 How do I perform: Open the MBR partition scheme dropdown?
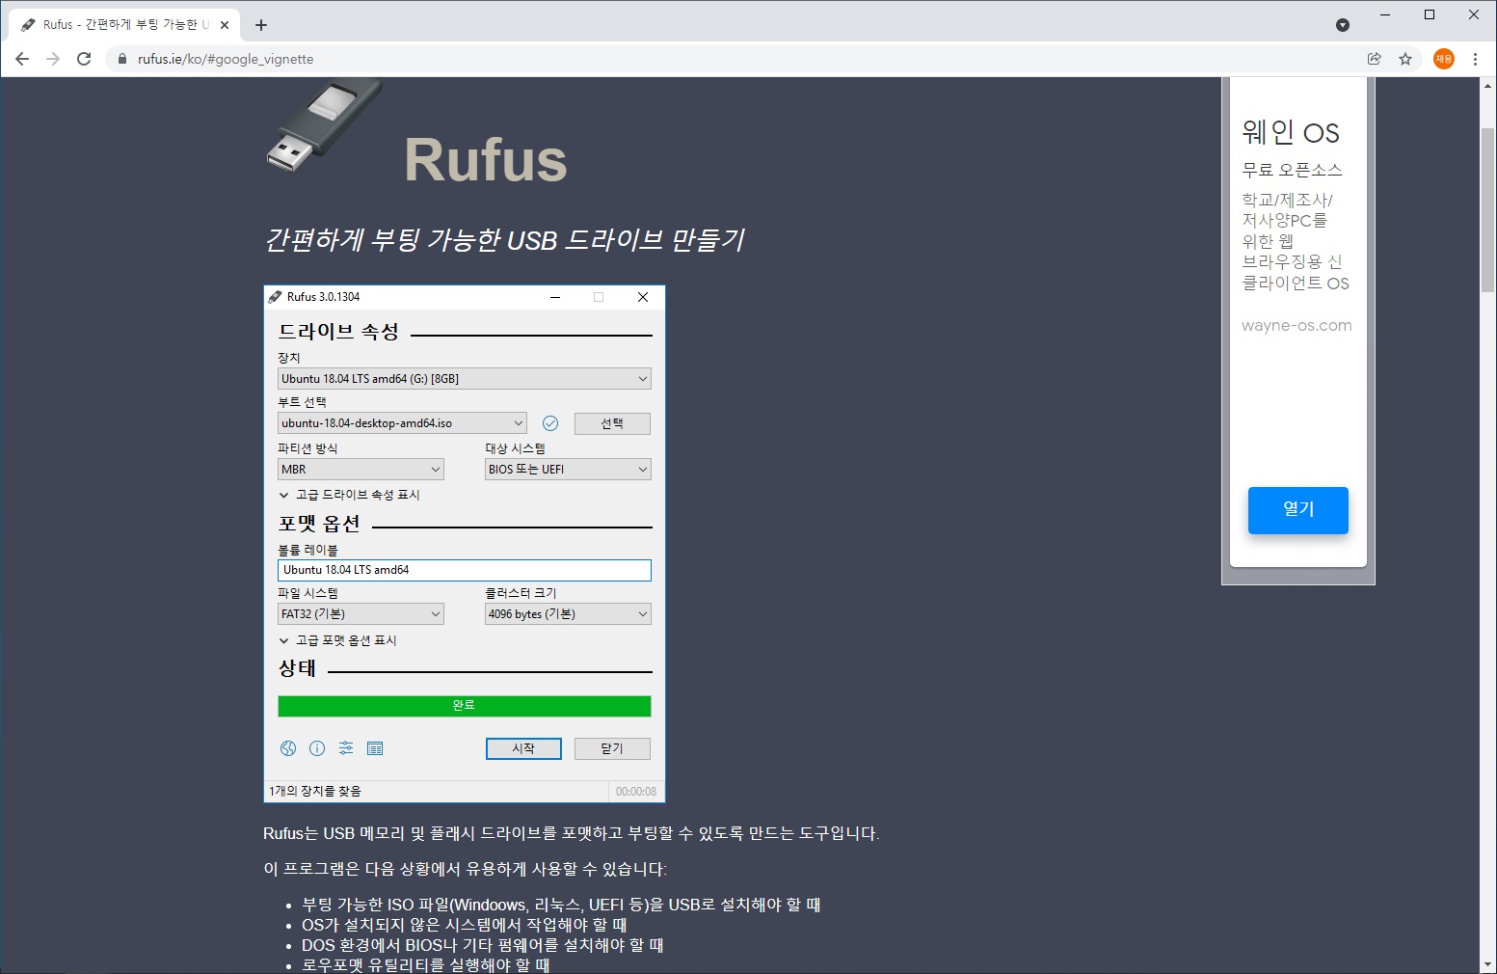(x=361, y=470)
